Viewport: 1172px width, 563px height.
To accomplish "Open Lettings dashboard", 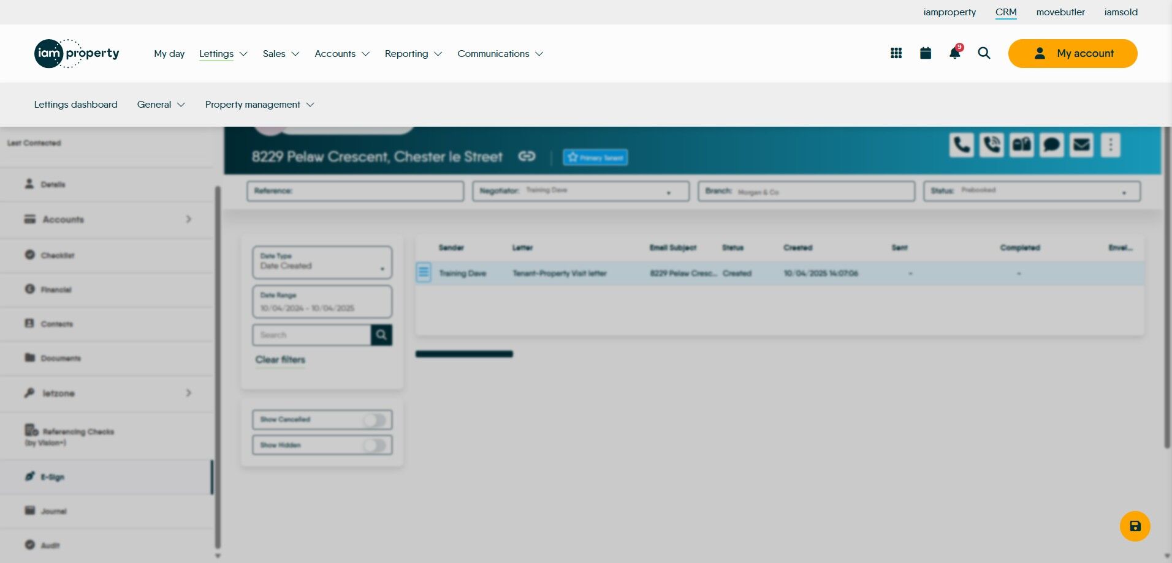I will 75,105.
